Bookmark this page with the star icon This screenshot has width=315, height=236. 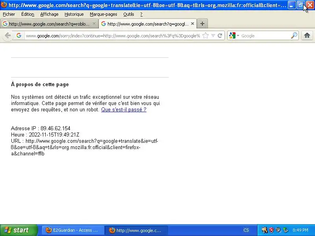205,36
